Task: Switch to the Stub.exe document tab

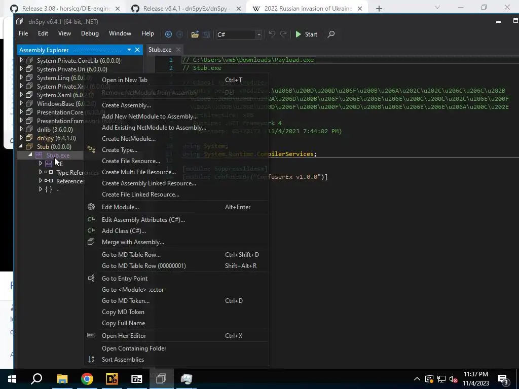Action: [x=160, y=49]
